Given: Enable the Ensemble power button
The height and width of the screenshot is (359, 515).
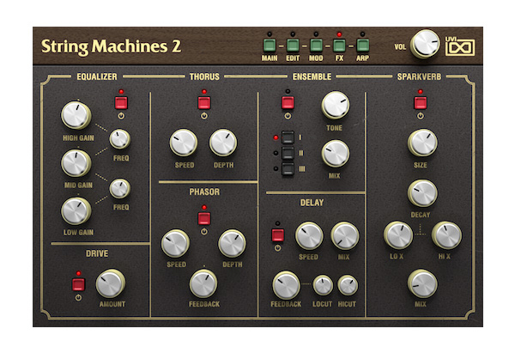Looking at the screenshot, I should pos(288,102).
